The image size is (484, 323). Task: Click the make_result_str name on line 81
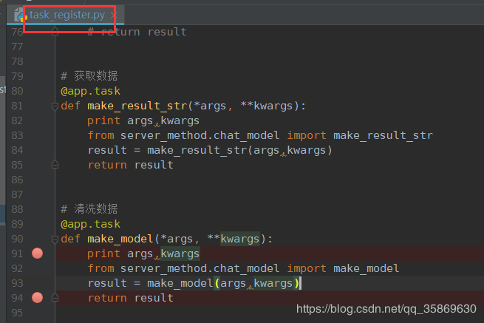click(137, 106)
